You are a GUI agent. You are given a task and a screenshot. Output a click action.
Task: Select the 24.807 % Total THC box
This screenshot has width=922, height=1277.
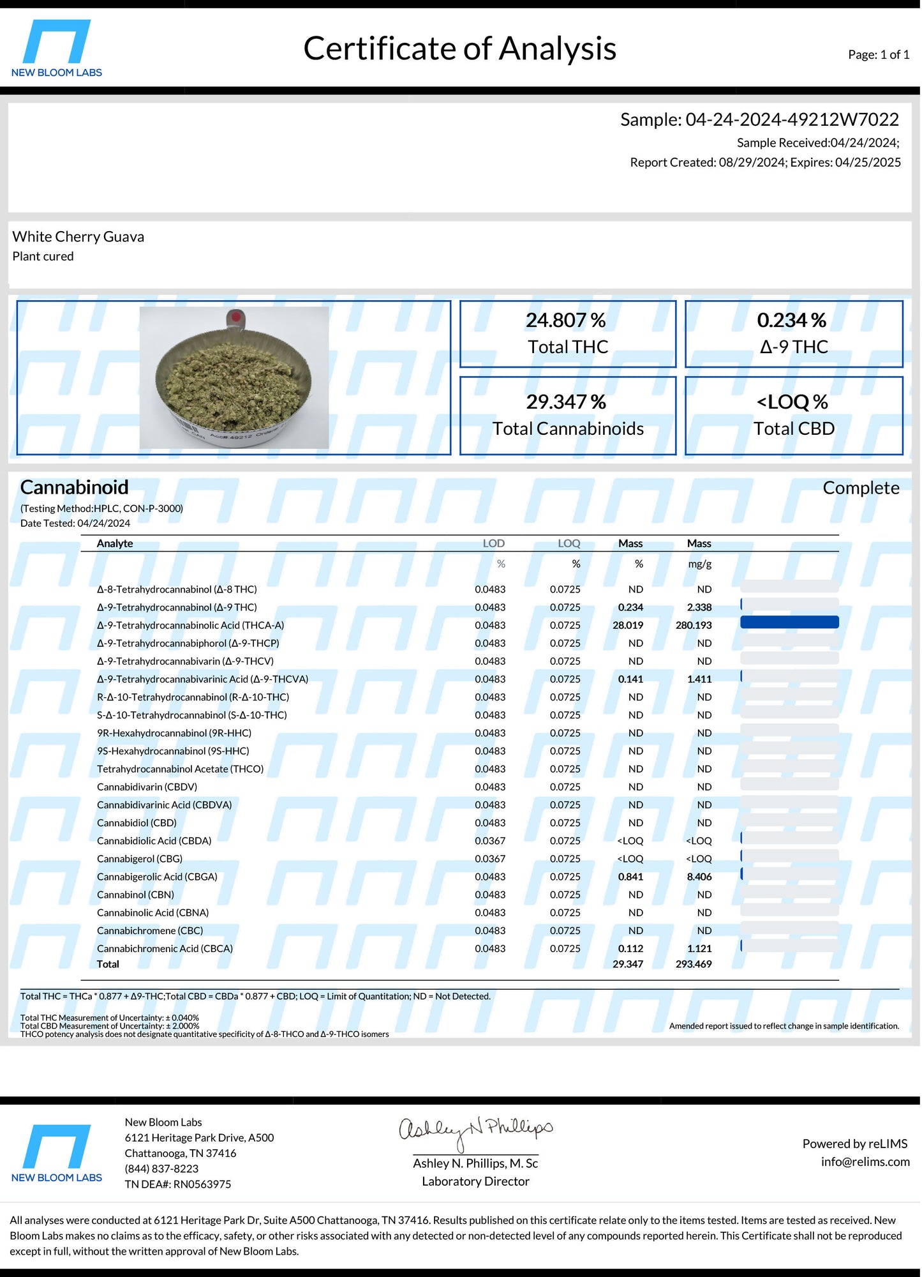[x=568, y=334]
